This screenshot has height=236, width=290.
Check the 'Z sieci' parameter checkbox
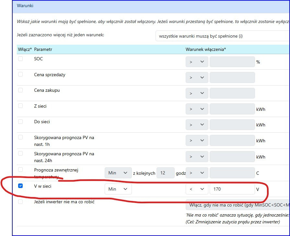[20, 106]
